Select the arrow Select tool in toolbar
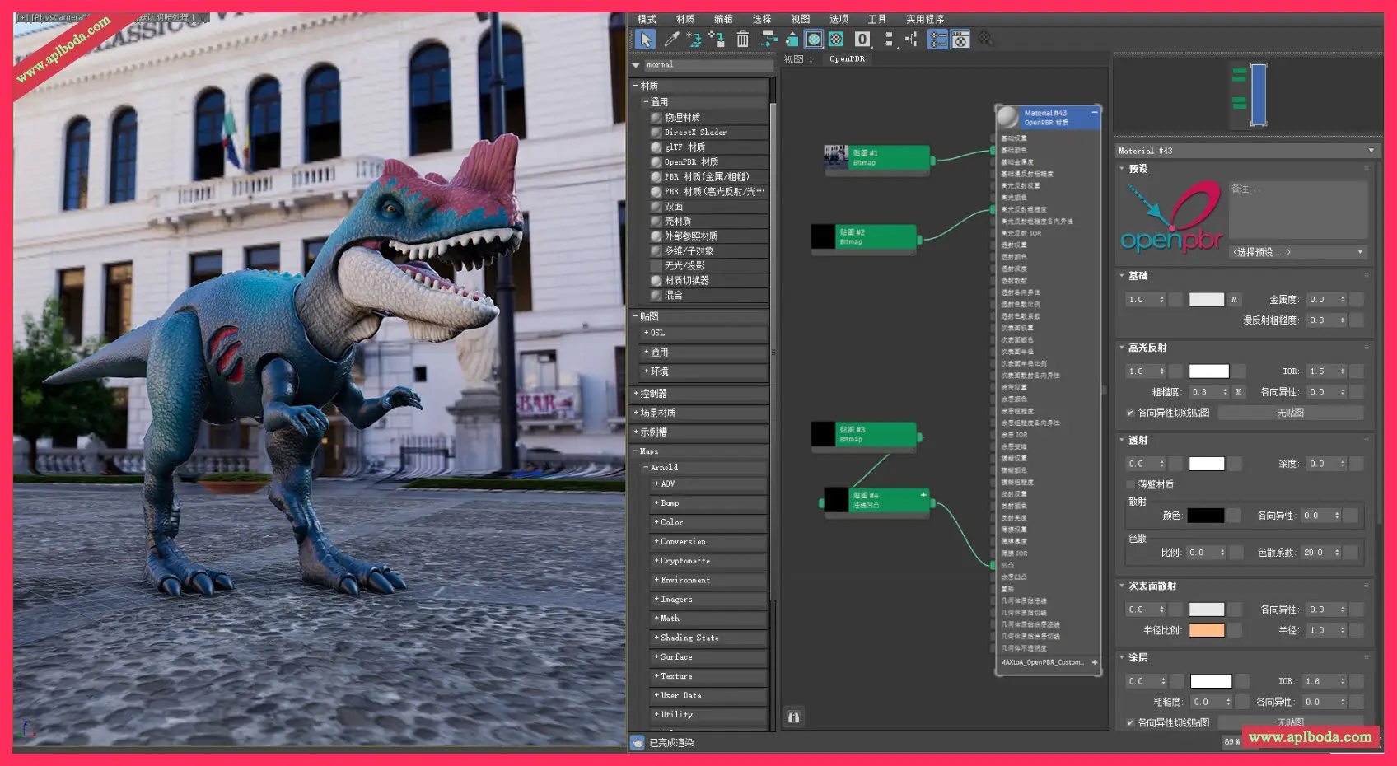This screenshot has width=1397, height=766. coord(645,39)
